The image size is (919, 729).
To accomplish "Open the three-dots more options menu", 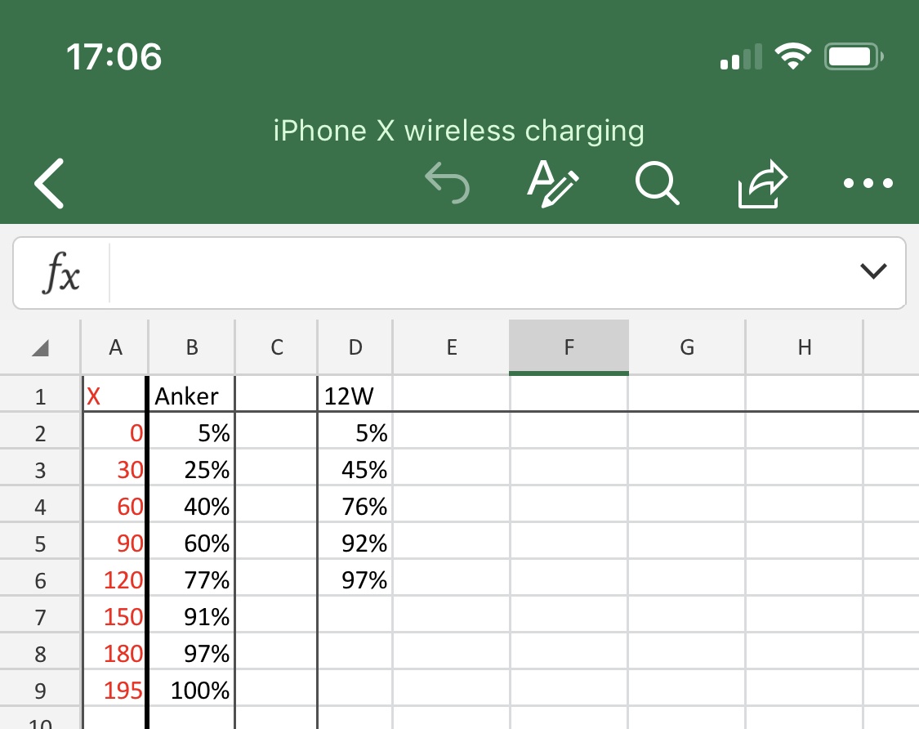I will (x=868, y=183).
